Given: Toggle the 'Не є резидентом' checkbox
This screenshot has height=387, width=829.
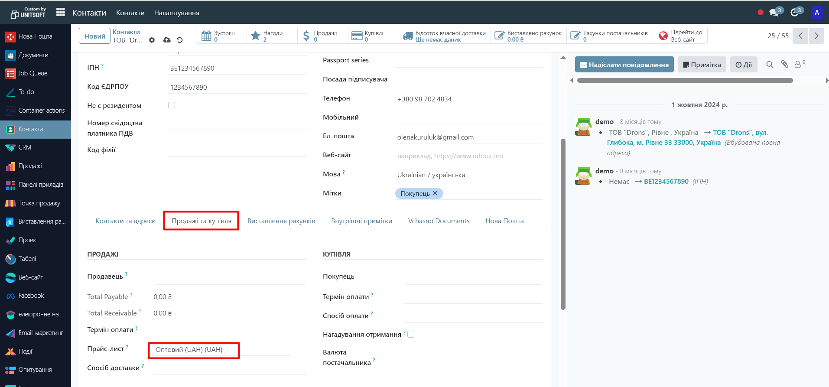Looking at the screenshot, I should [172, 105].
